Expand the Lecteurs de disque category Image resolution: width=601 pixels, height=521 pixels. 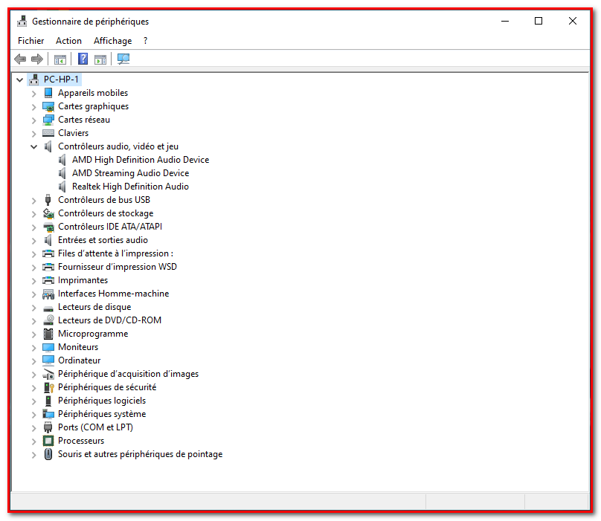click(x=33, y=308)
